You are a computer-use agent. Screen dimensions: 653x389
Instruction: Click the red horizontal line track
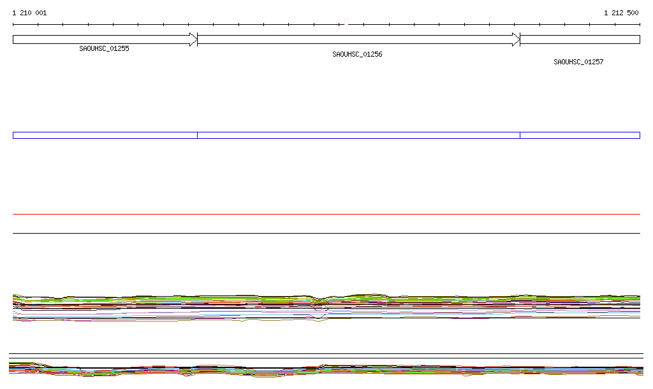pyautogui.click(x=326, y=215)
